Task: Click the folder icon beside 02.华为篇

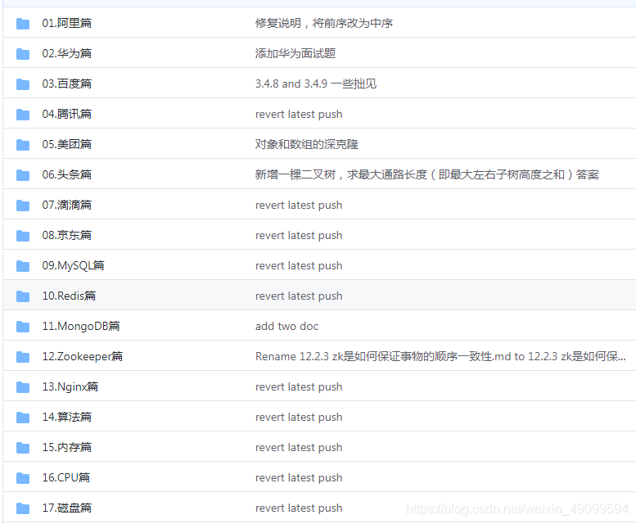Action: click(23, 54)
